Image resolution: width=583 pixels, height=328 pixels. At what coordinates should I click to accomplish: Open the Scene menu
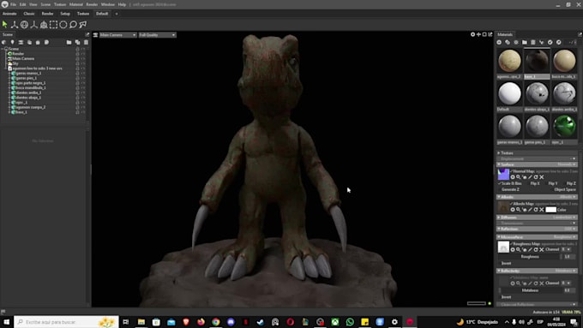(x=45, y=4)
